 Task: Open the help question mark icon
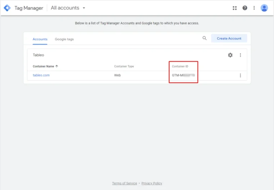(245, 8)
